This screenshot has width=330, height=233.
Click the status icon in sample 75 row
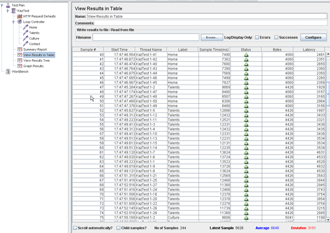(x=246, y=218)
